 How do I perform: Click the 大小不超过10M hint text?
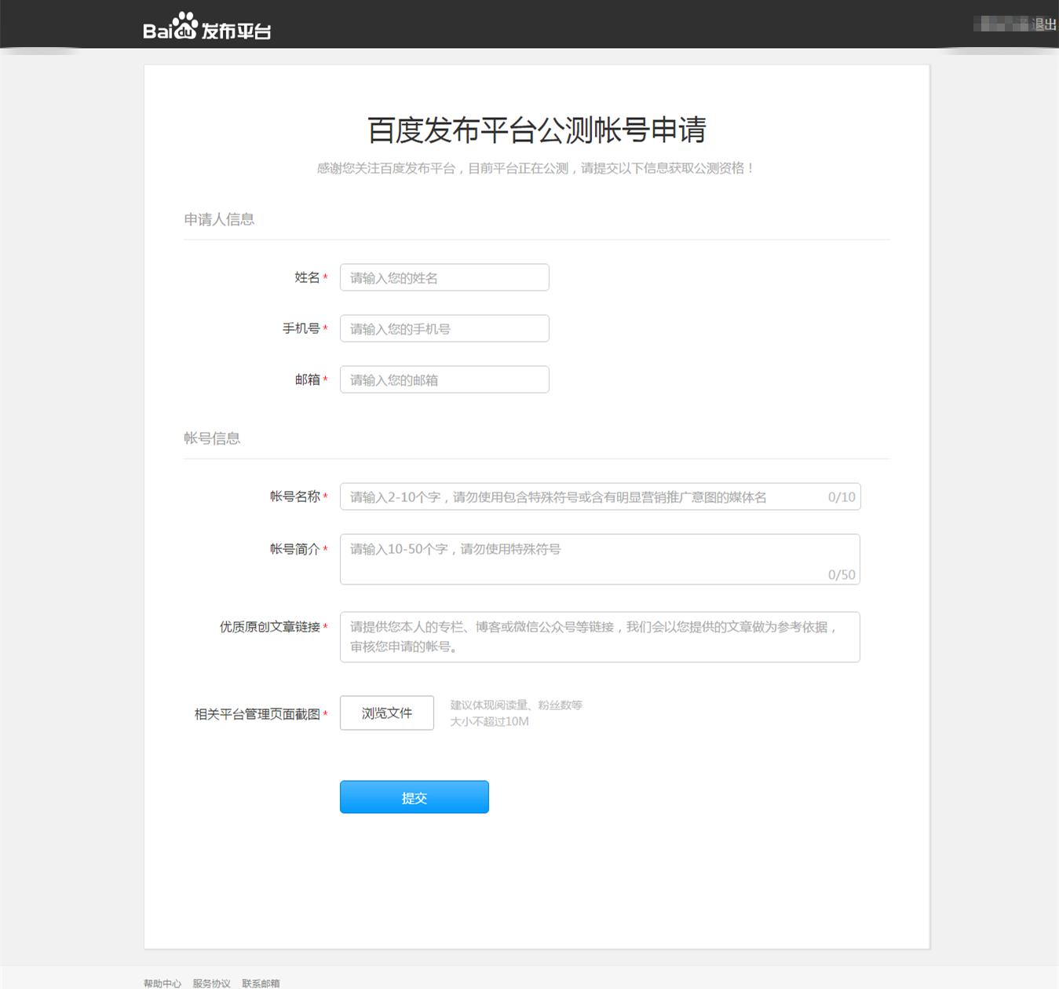[x=489, y=721]
